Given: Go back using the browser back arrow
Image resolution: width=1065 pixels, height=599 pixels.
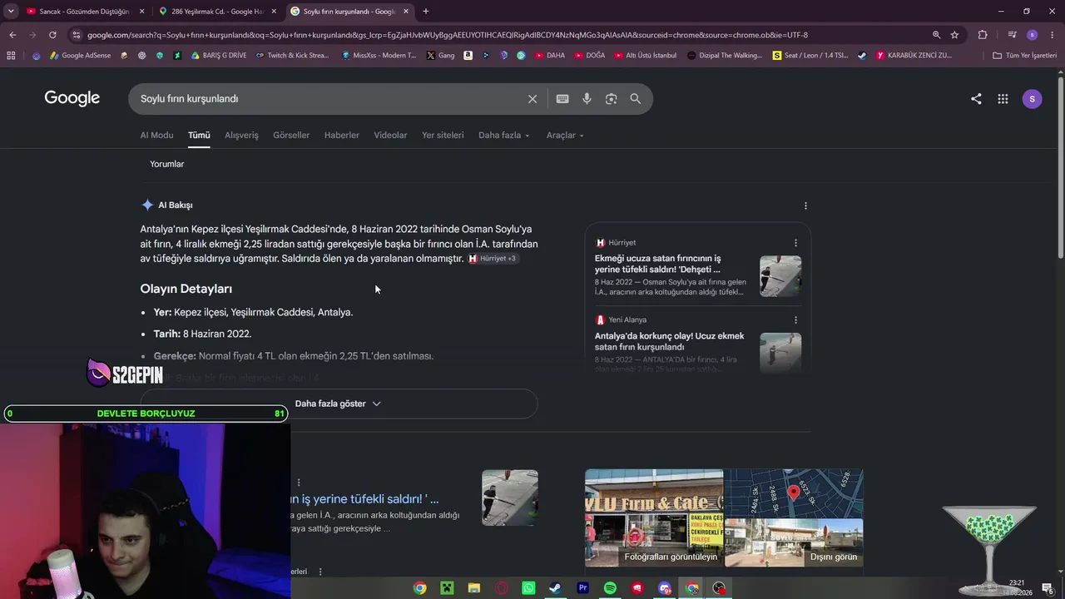Looking at the screenshot, I should (x=12, y=35).
